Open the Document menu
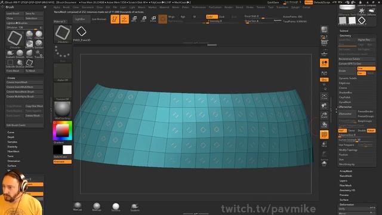 (x=88, y=7)
